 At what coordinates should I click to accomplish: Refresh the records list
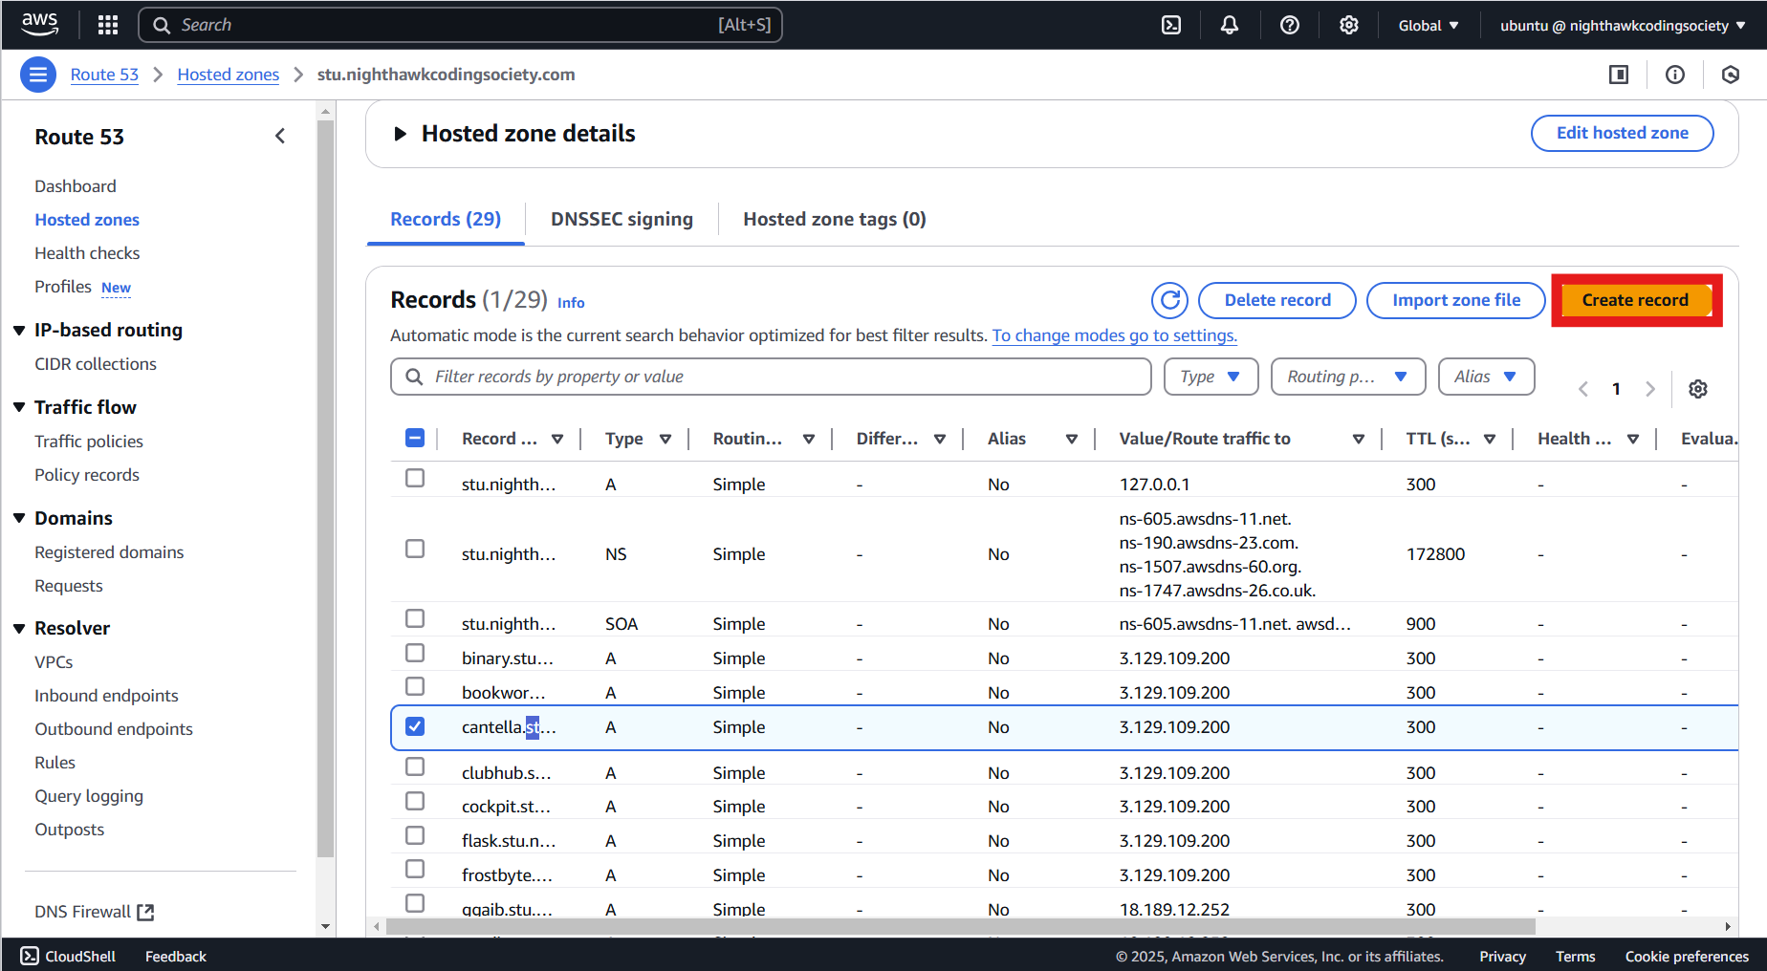tap(1169, 300)
